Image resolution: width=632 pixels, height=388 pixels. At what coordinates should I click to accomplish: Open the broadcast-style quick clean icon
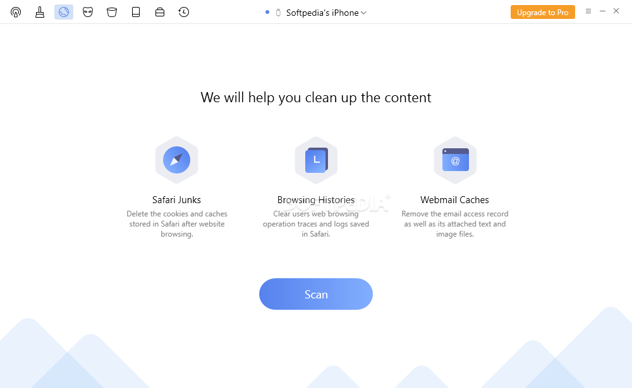[x=16, y=13]
